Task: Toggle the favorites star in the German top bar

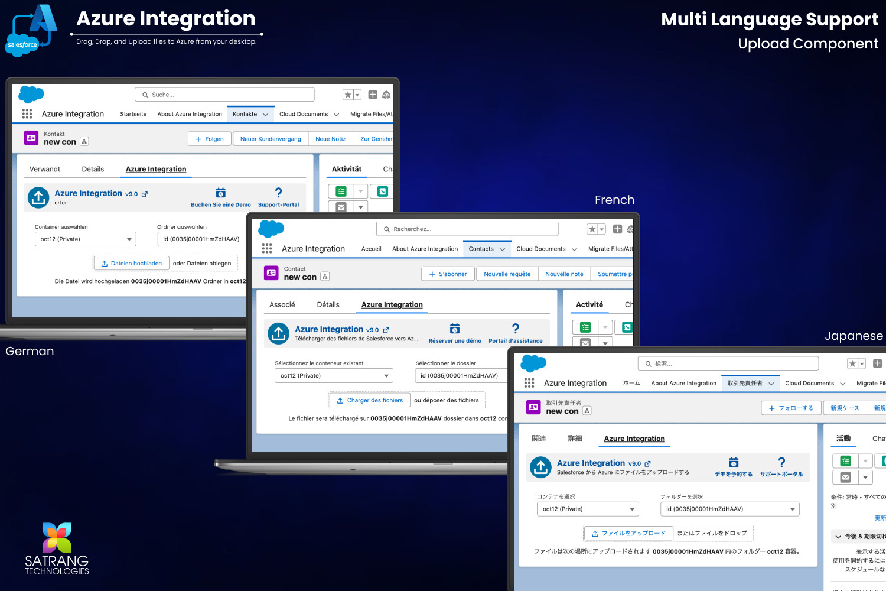Action: 347,95
